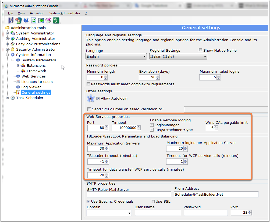Expand the EasyLook customizations tree node

[x=7, y=44]
